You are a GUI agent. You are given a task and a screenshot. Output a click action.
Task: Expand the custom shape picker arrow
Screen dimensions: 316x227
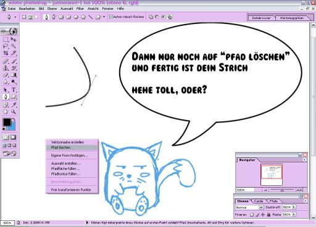(104, 17)
